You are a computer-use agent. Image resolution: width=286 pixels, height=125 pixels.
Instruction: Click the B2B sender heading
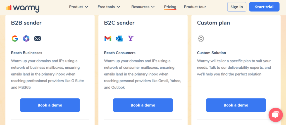point(26,23)
